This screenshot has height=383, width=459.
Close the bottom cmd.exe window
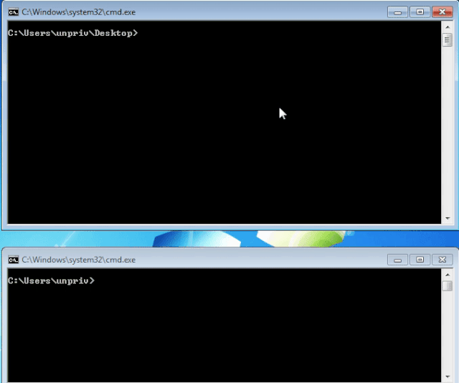point(443,260)
